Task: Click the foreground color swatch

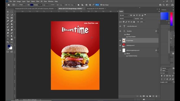Action: (x=9, y=46)
